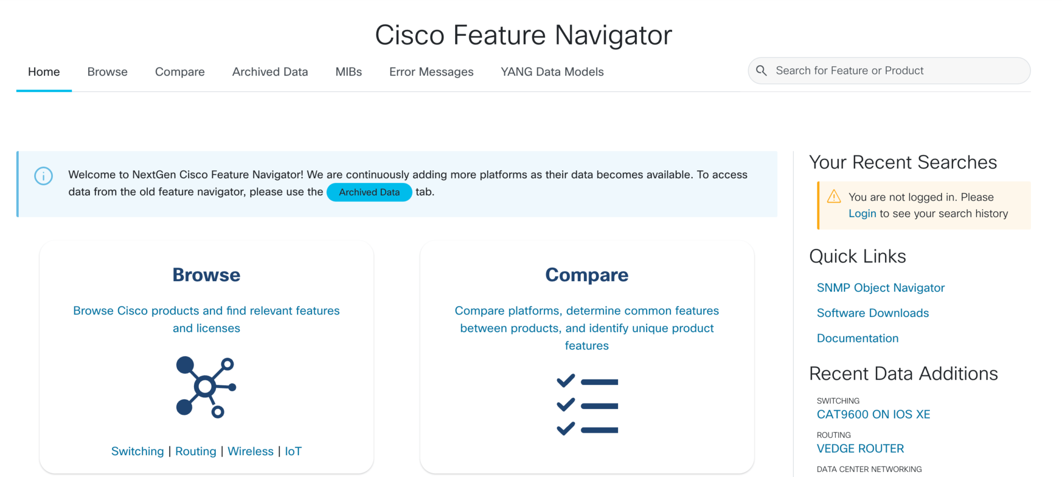
Task: Switch to the MIBs tab
Action: click(x=348, y=71)
